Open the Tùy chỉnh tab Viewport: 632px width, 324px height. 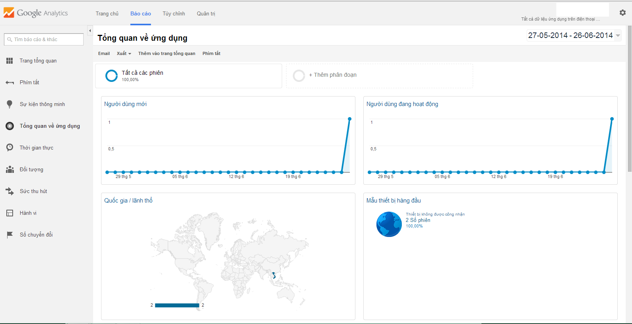tap(174, 13)
